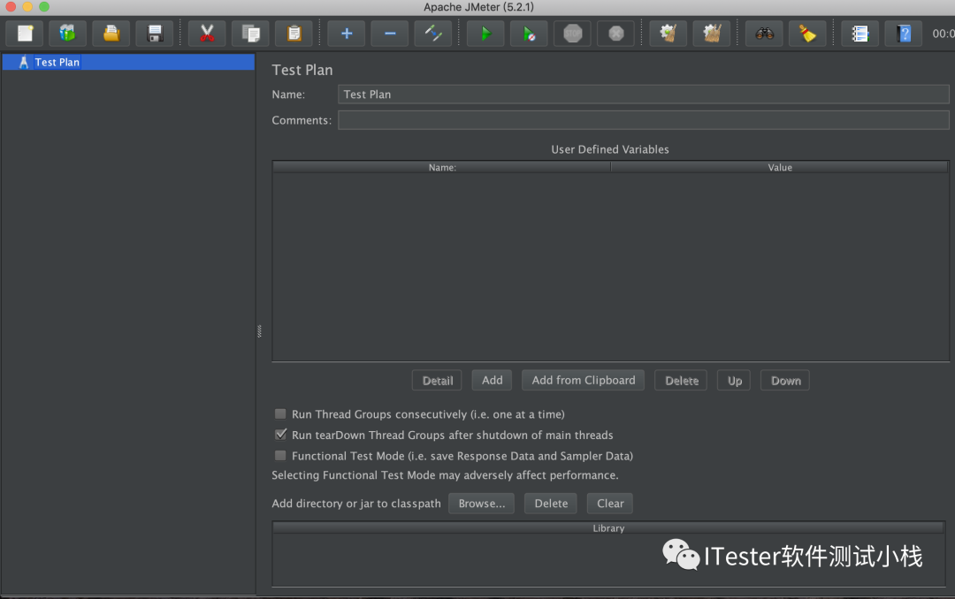This screenshot has width=955, height=599.
Task: Click the Library column header
Action: click(608, 528)
